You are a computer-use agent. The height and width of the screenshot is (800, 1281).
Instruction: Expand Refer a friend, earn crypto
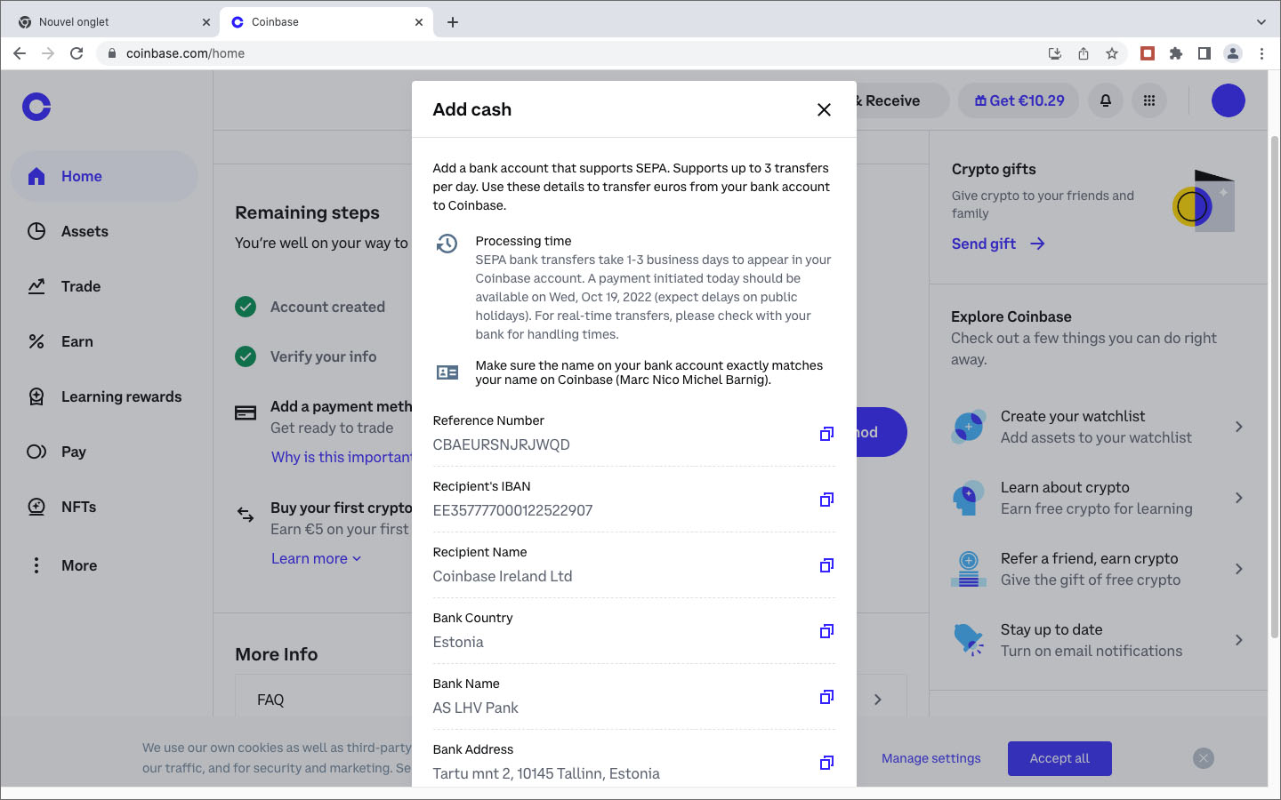[x=1238, y=569]
